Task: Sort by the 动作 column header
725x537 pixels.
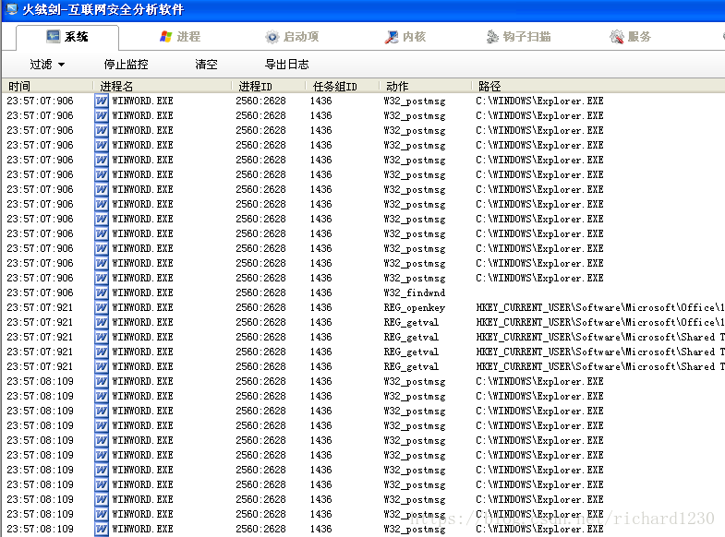Action: [426, 86]
